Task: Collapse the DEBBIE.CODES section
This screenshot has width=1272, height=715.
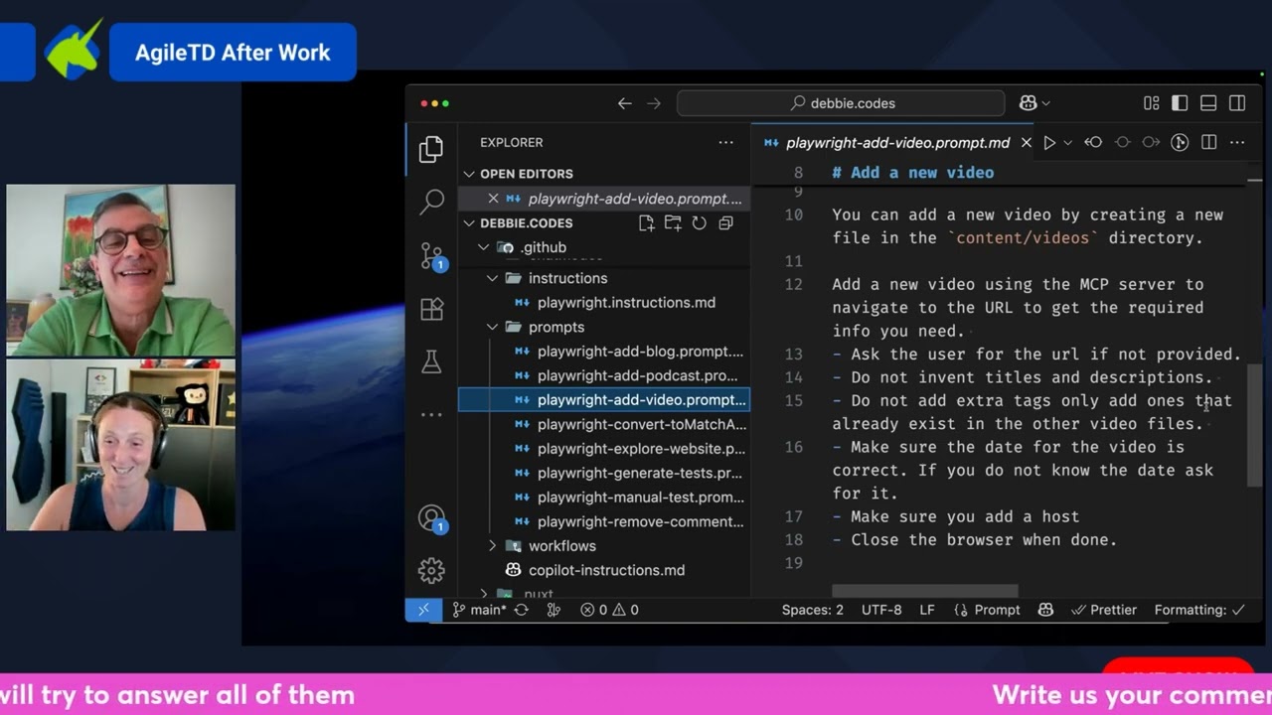Action: tap(469, 223)
